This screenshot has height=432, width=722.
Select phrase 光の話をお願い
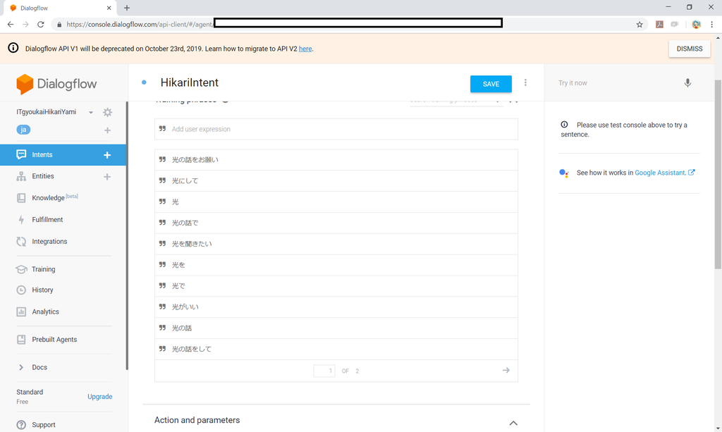tap(336, 160)
